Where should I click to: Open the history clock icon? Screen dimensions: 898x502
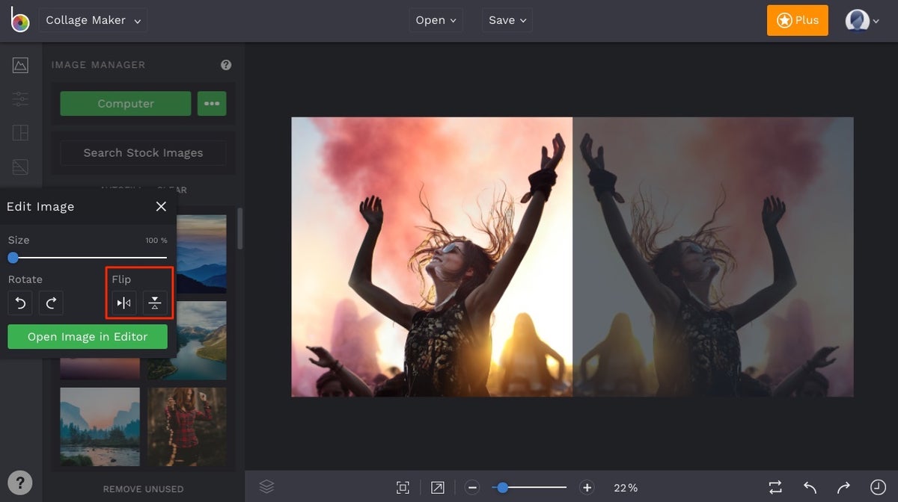pos(878,487)
